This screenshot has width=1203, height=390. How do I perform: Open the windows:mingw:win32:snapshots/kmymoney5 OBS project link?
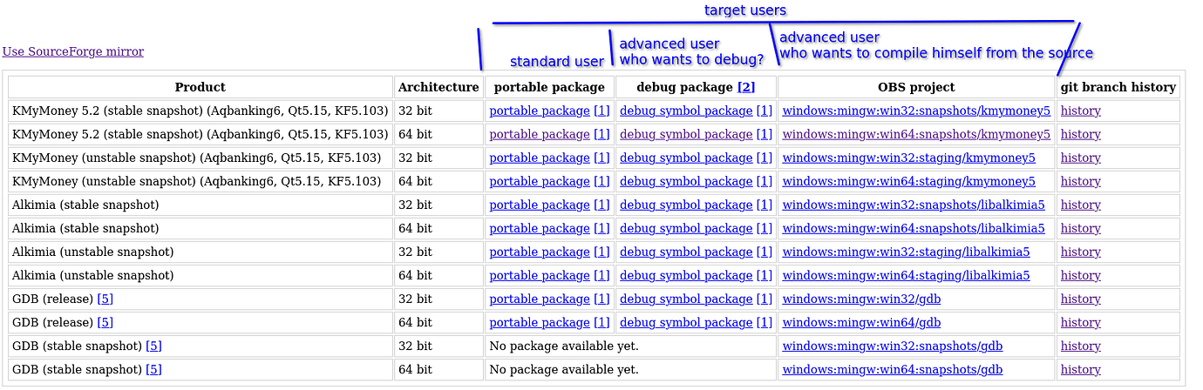[x=916, y=111]
